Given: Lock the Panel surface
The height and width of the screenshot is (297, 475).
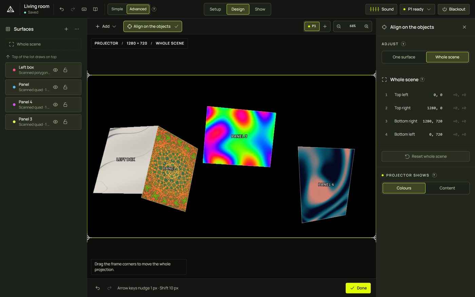Looking at the screenshot, I should click(65, 87).
